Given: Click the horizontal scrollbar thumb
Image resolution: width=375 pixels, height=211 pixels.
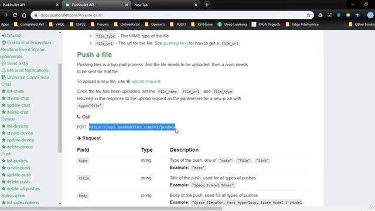Looking at the screenshot, I should tap(111, 209).
